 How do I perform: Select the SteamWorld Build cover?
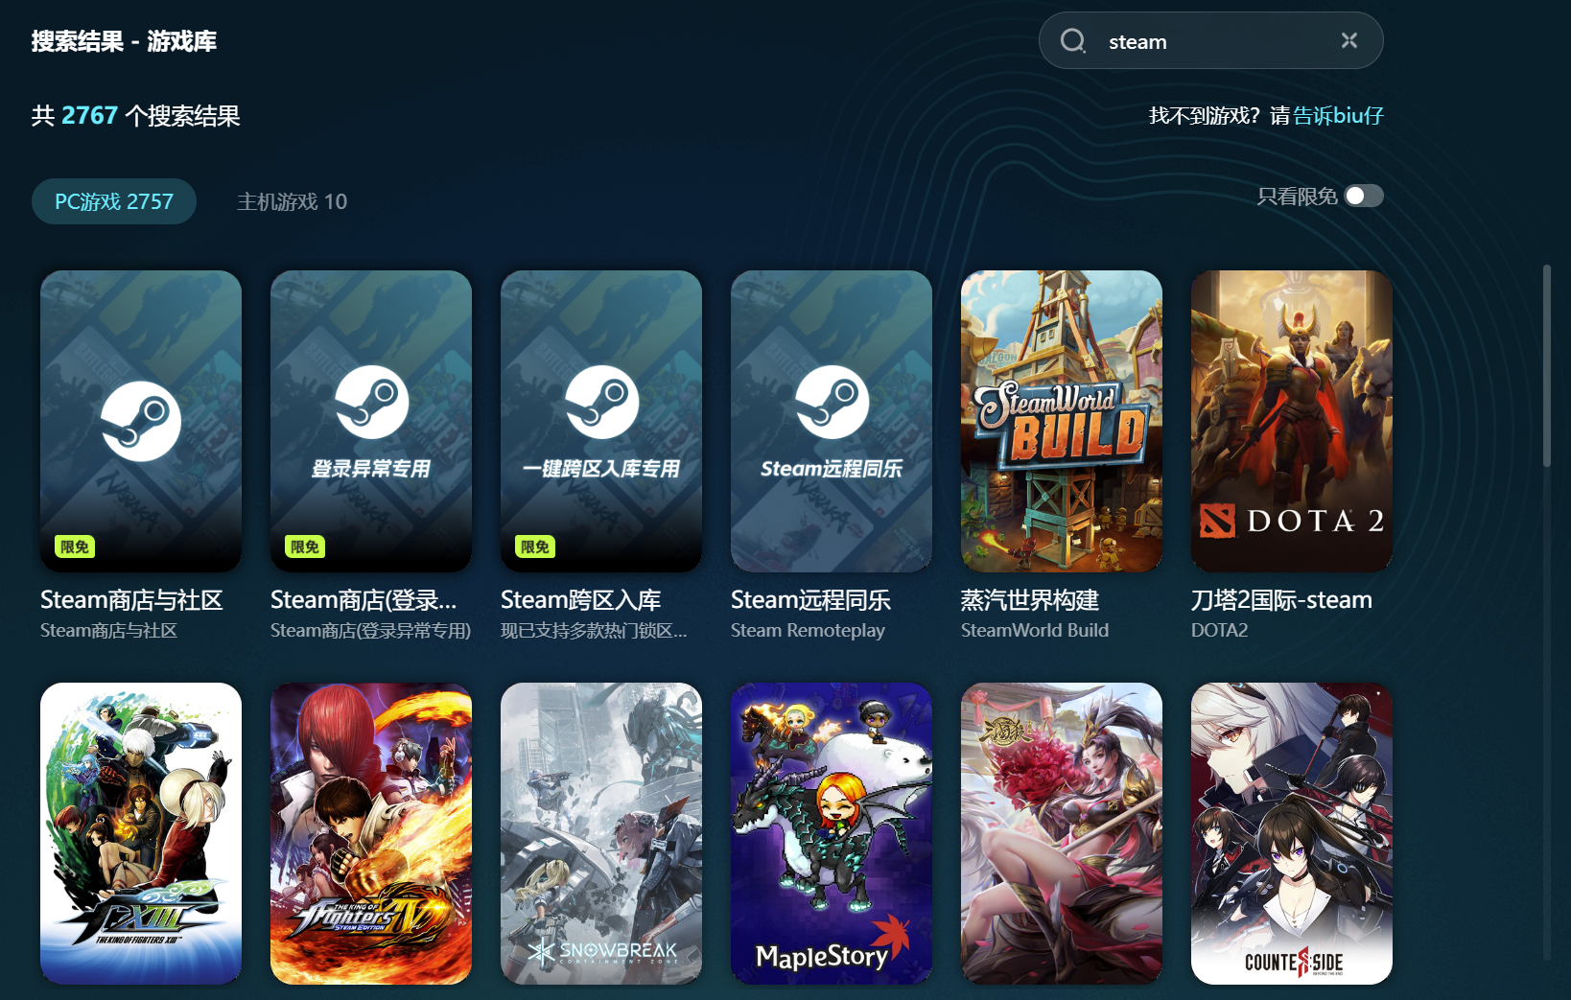coord(1062,420)
